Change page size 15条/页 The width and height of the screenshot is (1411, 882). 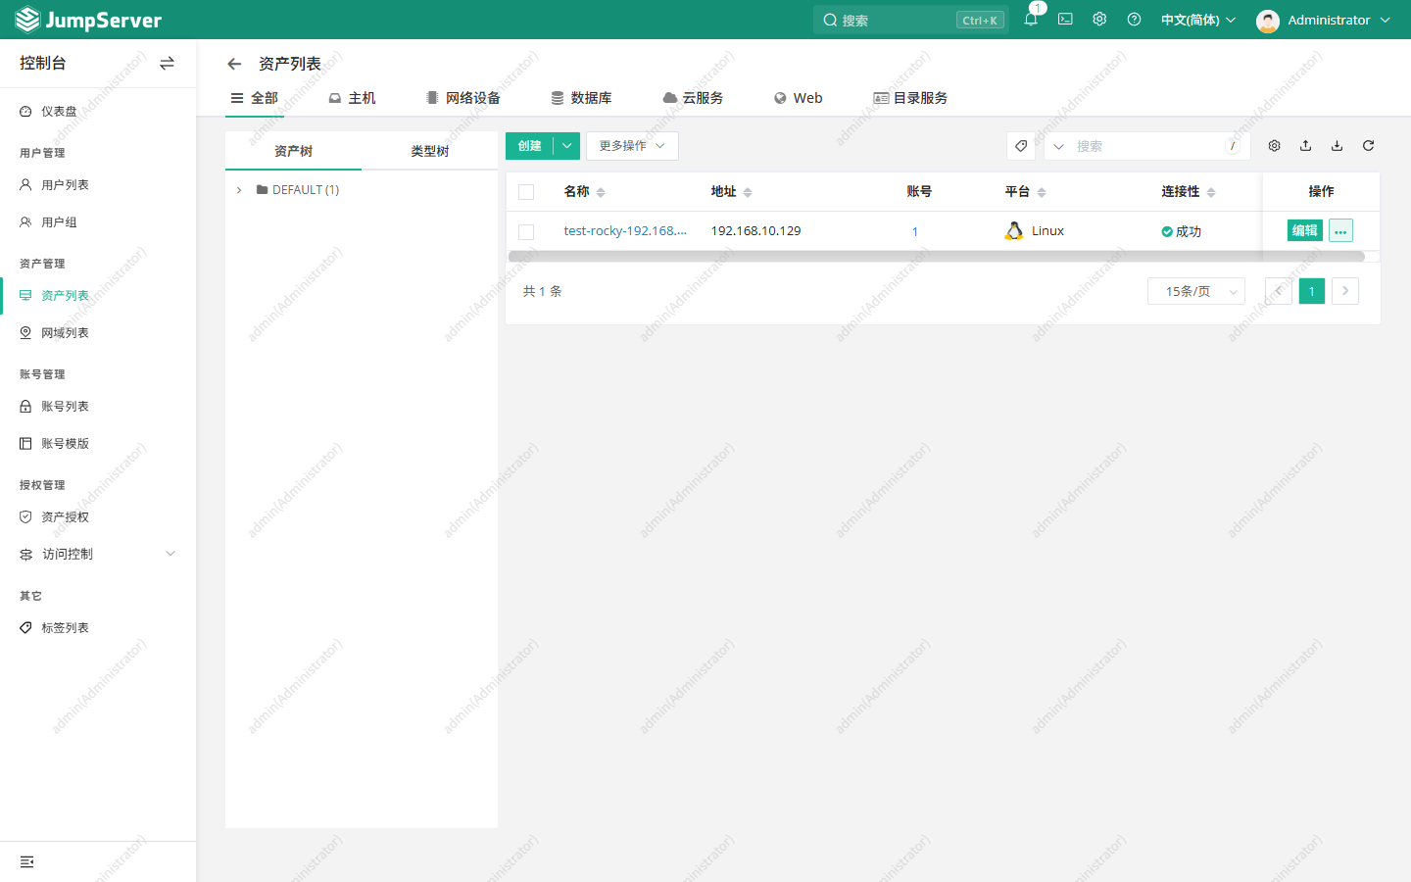click(1196, 291)
